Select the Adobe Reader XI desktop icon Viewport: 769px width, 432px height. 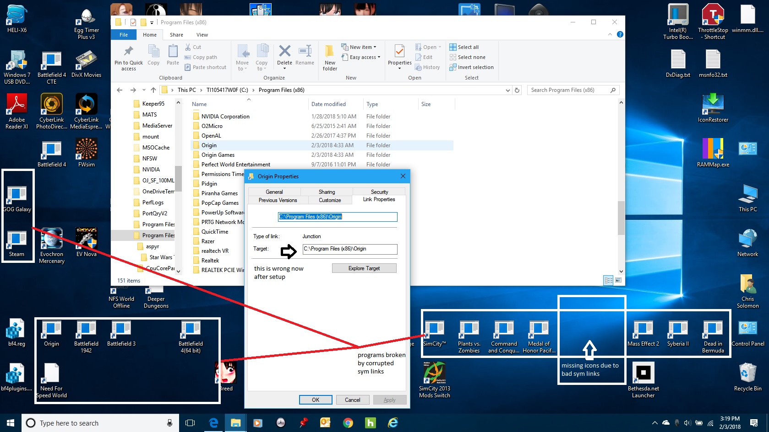pos(17,111)
